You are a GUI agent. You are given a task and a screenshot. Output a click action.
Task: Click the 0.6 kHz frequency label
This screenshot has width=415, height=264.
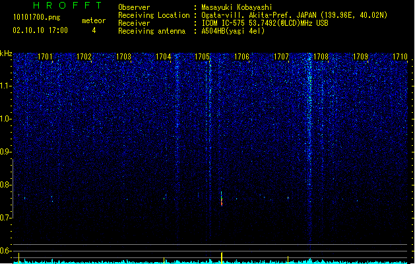click(6, 251)
